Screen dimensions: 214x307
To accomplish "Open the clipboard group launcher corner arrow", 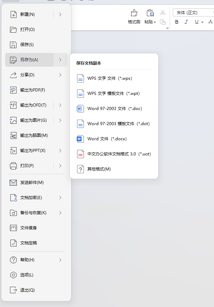I will 167,28.
